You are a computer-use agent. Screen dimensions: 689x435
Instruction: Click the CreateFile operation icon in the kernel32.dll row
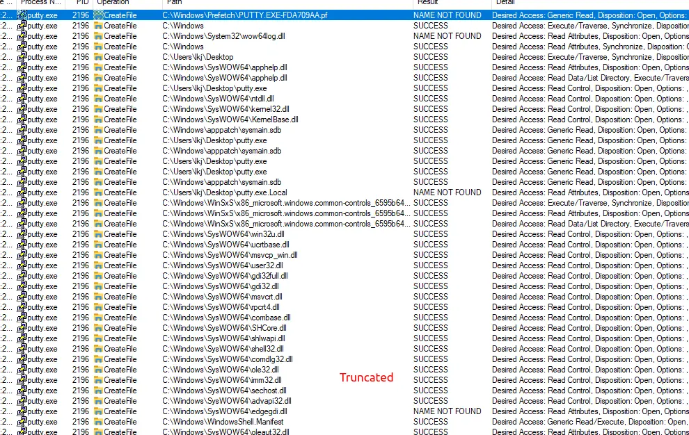point(98,109)
